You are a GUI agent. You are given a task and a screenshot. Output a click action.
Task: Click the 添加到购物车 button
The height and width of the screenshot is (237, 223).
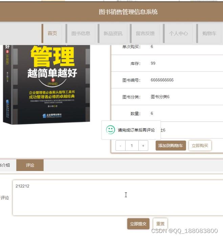pyautogui.click(x=171, y=146)
